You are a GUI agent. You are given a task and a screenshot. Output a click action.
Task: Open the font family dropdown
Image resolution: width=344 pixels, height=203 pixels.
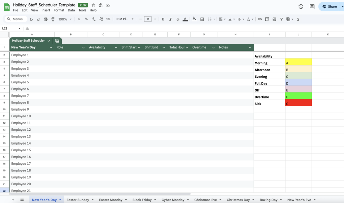click(x=125, y=19)
